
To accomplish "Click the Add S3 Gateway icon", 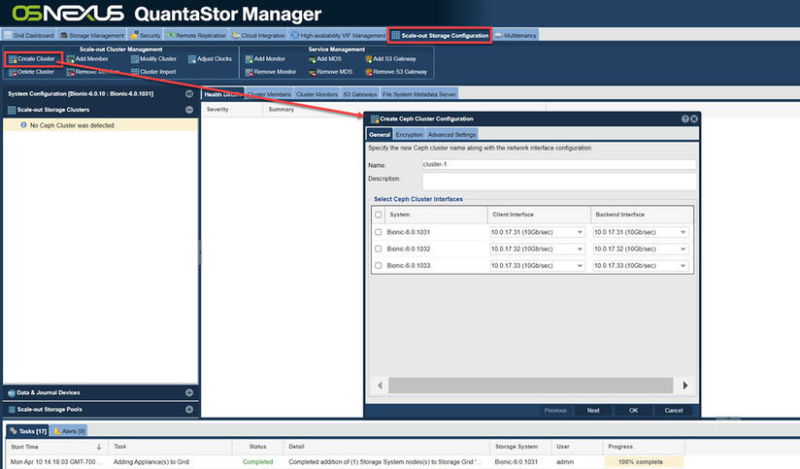I will (368, 59).
